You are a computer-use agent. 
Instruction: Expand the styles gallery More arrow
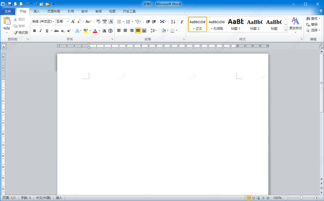click(x=286, y=30)
